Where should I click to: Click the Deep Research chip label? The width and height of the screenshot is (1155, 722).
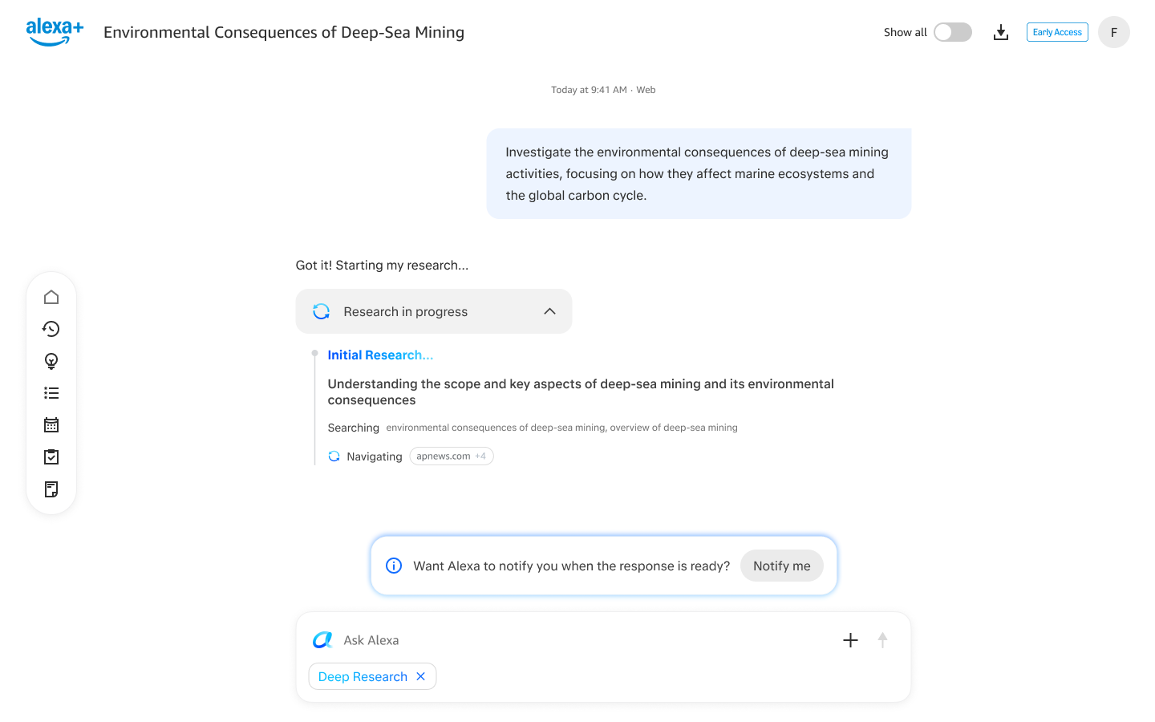click(363, 676)
